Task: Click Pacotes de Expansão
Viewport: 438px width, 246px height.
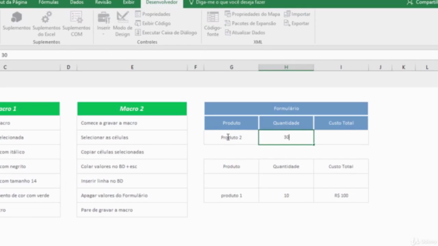Action: click(250, 23)
